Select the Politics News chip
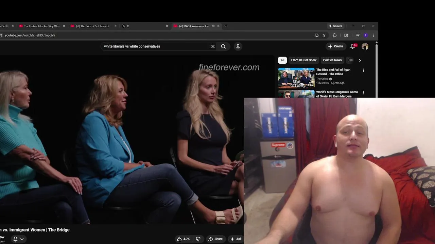Image resolution: width=435 pixels, height=244 pixels. (x=332, y=60)
